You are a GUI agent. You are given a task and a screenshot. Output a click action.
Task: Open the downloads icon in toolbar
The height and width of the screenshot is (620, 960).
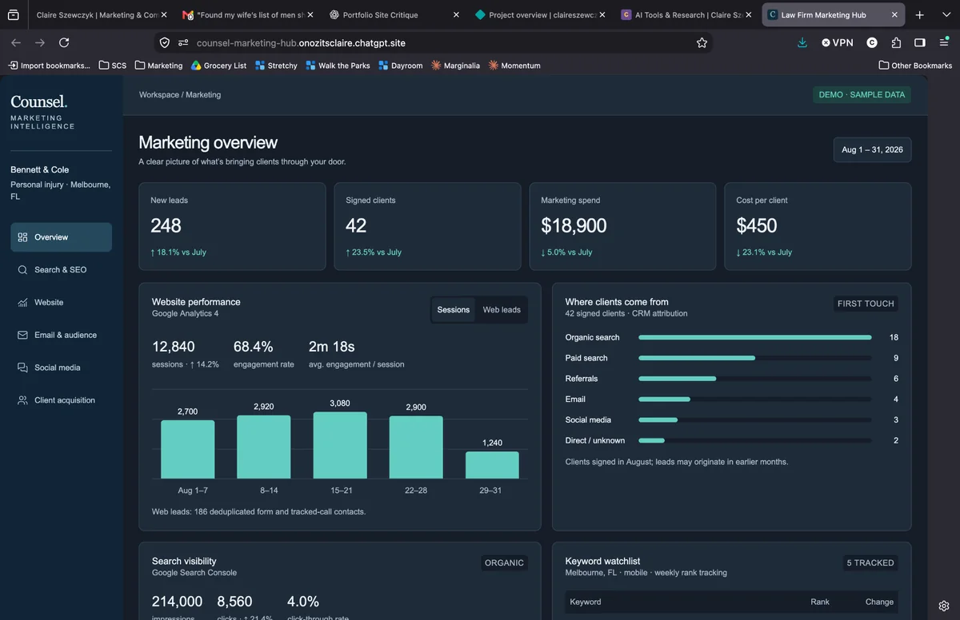point(802,43)
